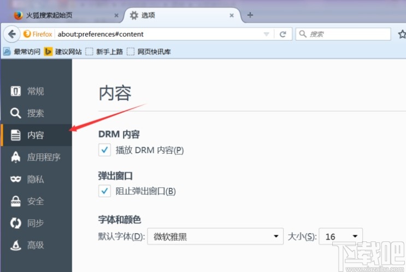Select the 选项 tab
The width and height of the screenshot is (406, 272).
pyautogui.click(x=181, y=15)
